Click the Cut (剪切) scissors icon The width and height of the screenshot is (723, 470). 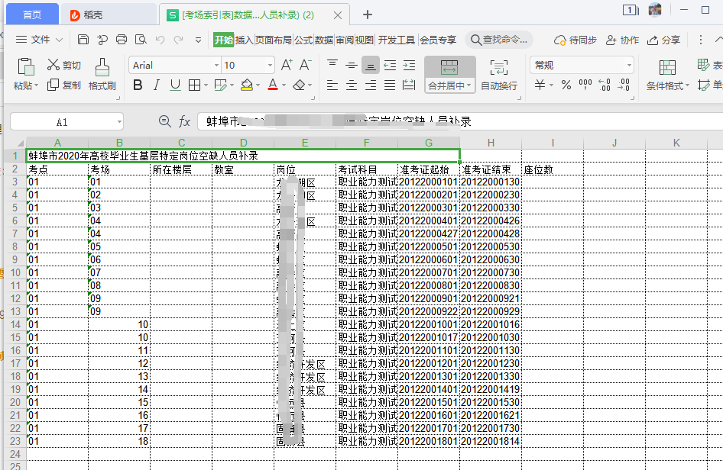(53, 66)
